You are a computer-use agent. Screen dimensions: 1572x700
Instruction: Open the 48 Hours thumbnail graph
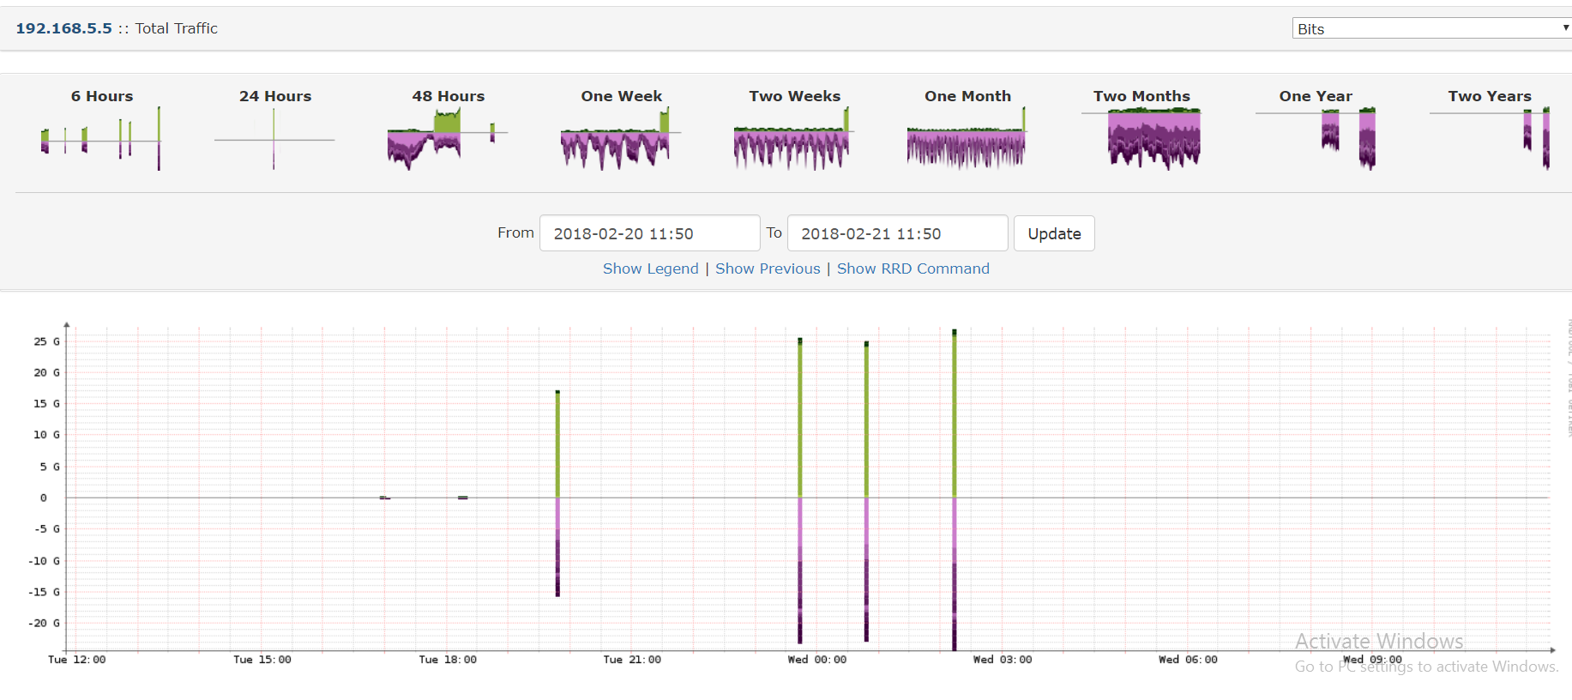pos(448,138)
